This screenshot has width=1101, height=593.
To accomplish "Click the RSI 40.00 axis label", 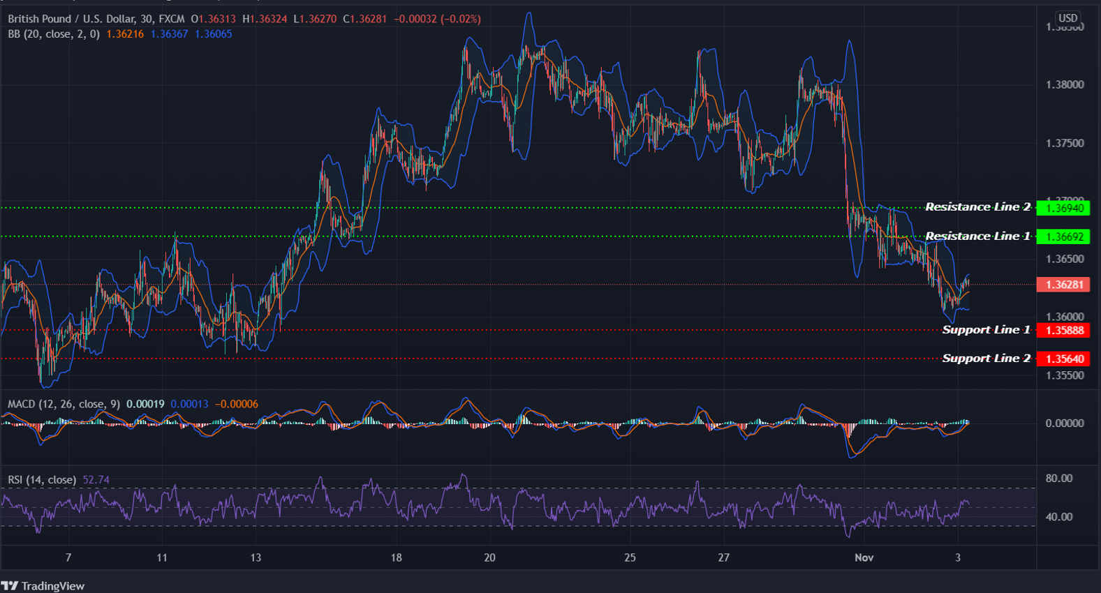I will coord(1059,517).
